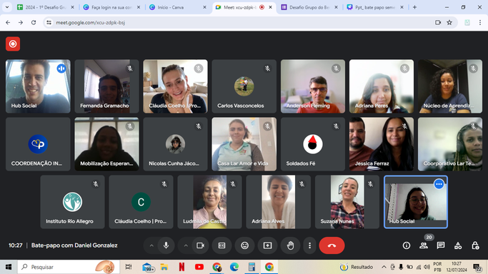Select the Cláudia Coelho video tile
This screenshot has height=274, width=488.
pyautogui.click(x=175, y=86)
